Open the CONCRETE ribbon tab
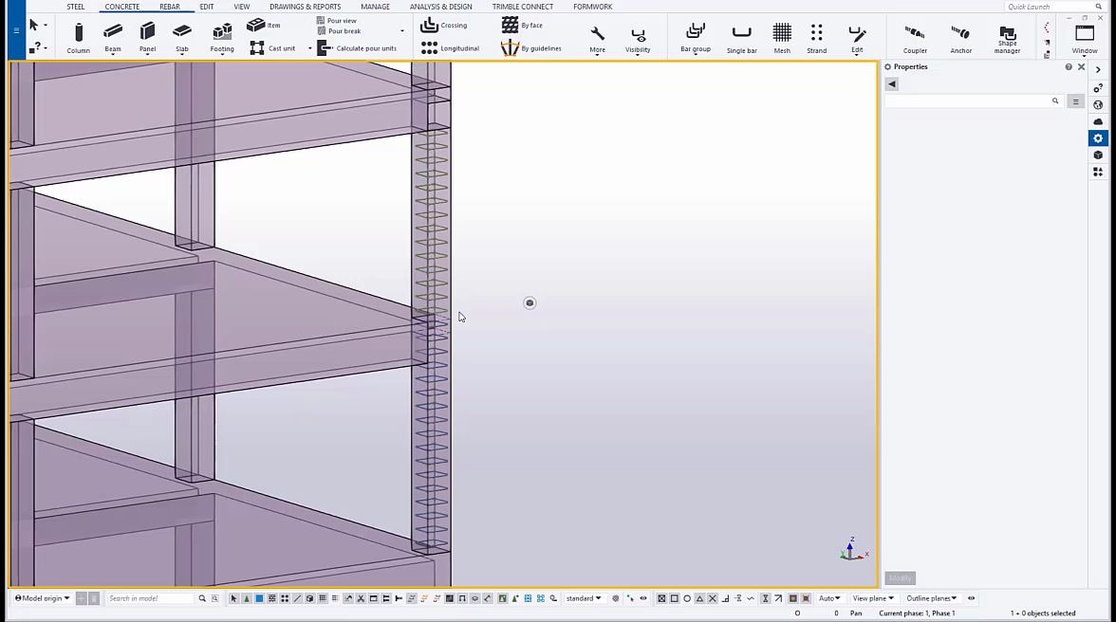 click(121, 7)
